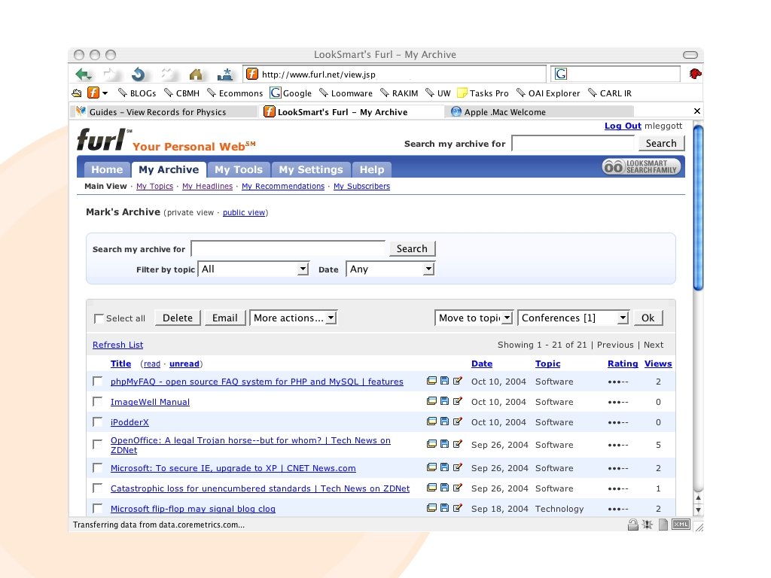
Task: Check the OpenOffice Trojan horse checkbox
Action: [98, 444]
